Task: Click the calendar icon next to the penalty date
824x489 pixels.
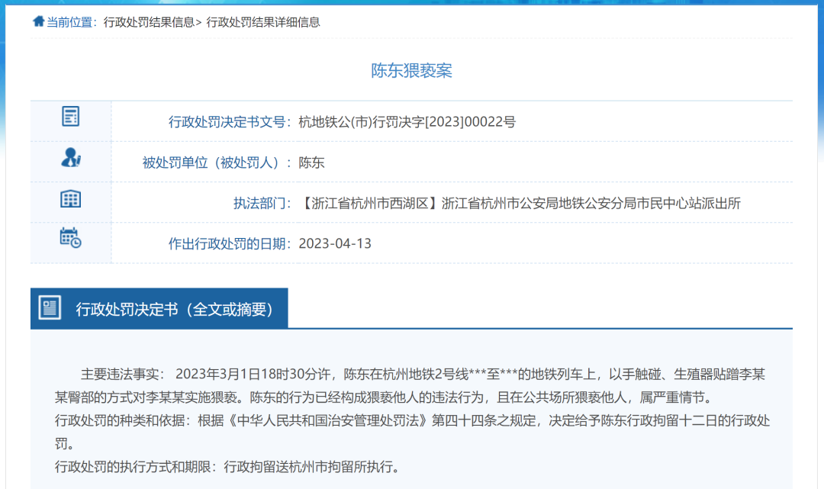Action: 71,240
